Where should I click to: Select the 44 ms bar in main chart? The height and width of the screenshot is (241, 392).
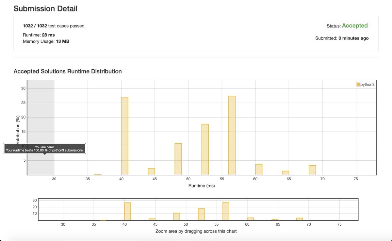click(x=151, y=171)
